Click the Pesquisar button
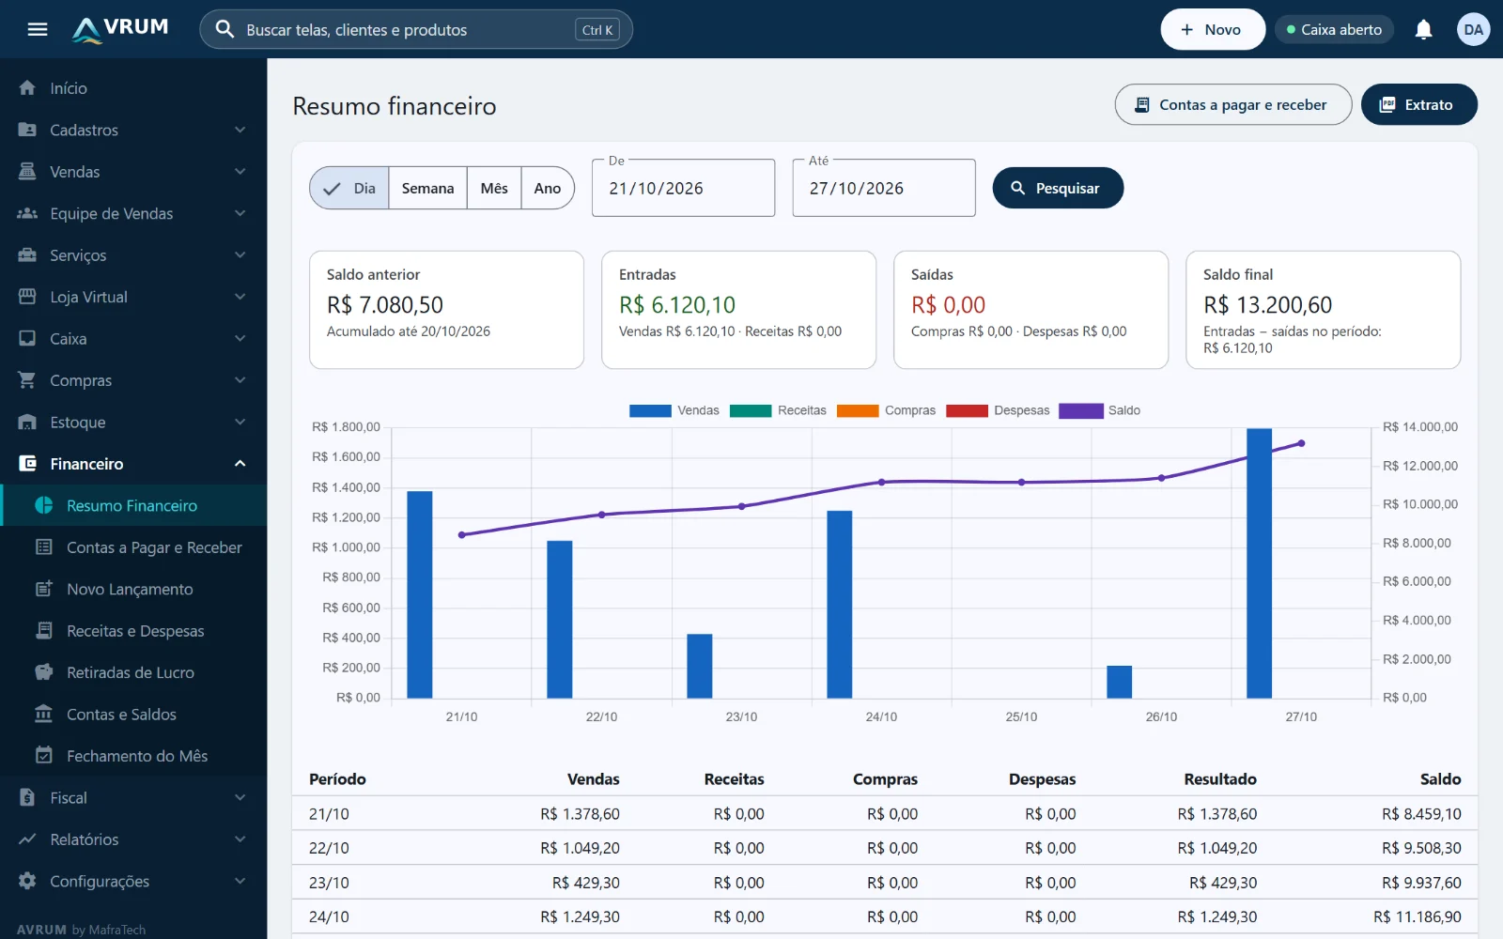 (1058, 188)
